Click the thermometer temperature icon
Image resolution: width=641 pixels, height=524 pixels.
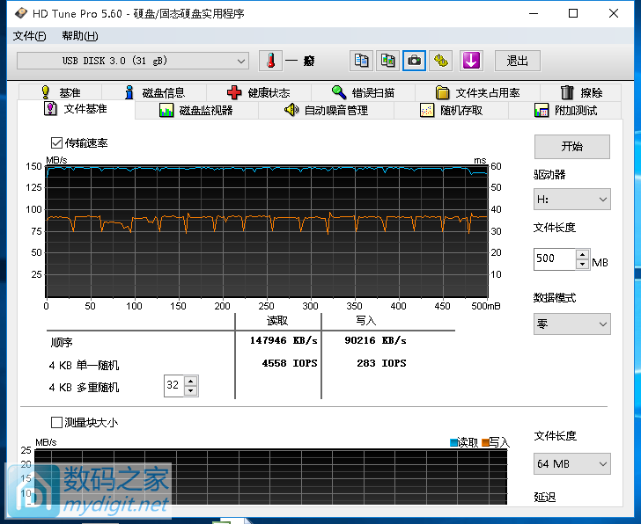(270, 62)
